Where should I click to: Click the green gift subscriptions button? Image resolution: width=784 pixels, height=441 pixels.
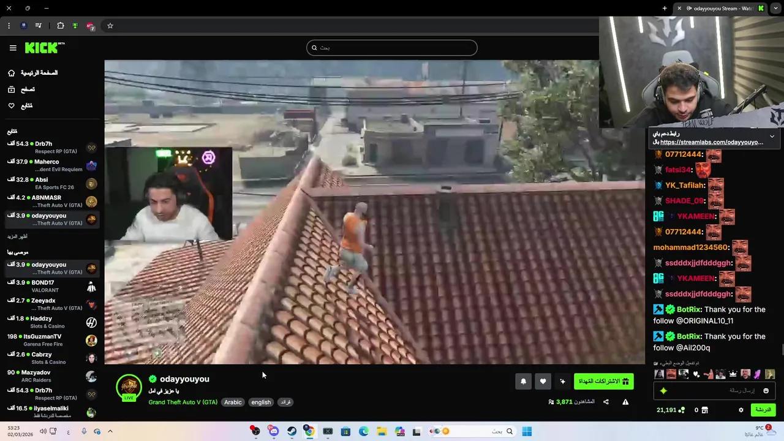click(604, 382)
